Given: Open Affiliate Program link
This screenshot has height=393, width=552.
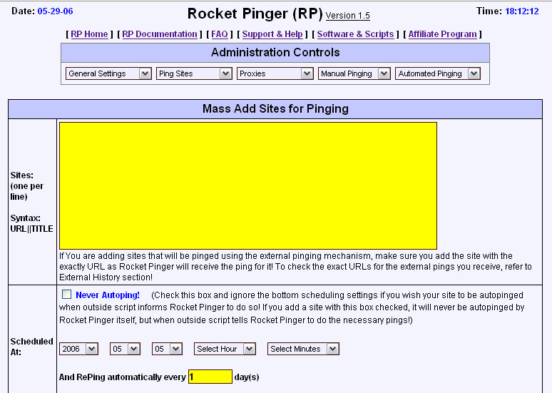Looking at the screenshot, I should pos(442,34).
